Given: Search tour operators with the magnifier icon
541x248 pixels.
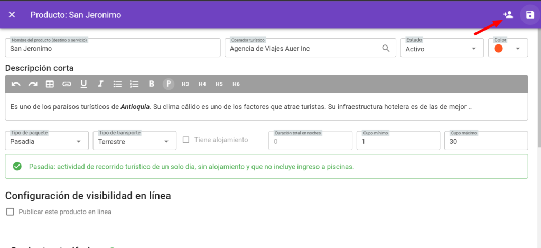Looking at the screenshot, I should click(x=386, y=48).
